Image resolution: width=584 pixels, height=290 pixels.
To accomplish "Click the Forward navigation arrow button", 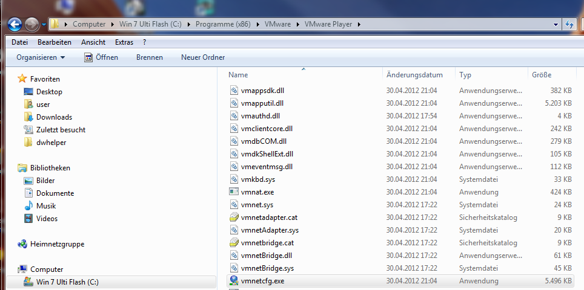I will 32,25.
